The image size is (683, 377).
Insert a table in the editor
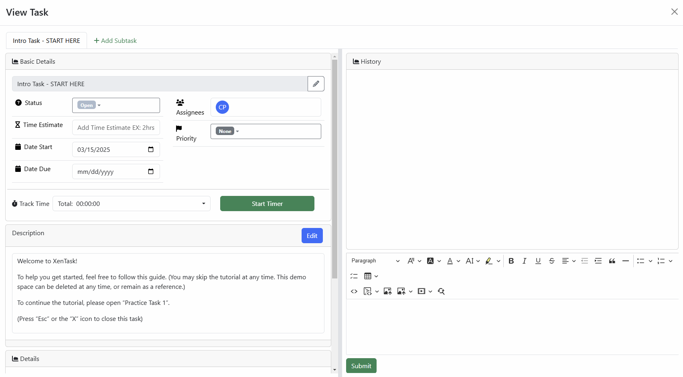coord(368,276)
